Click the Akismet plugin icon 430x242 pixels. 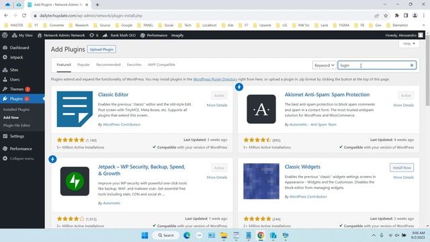[x=261, y=109]
